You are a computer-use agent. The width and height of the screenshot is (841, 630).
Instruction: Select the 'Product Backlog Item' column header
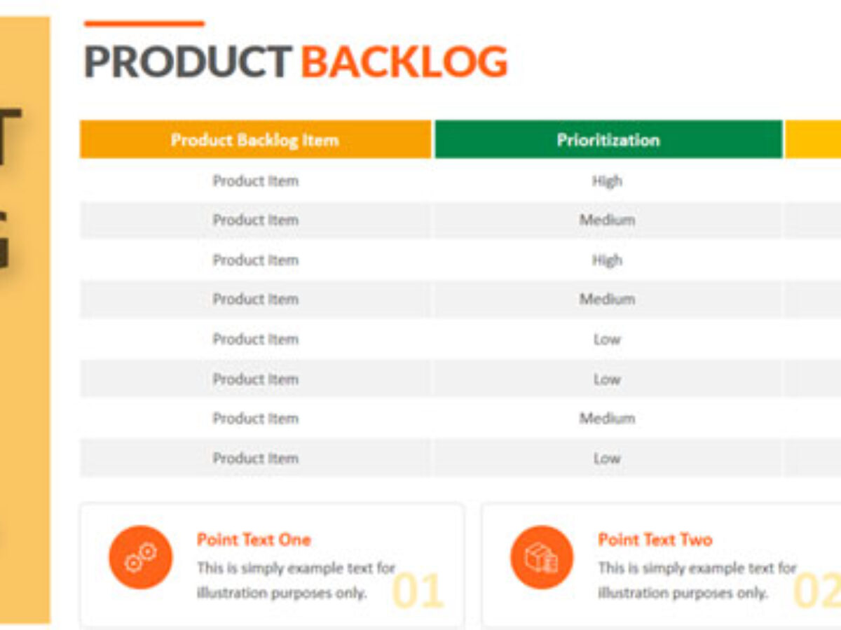[x=255, y=139]
